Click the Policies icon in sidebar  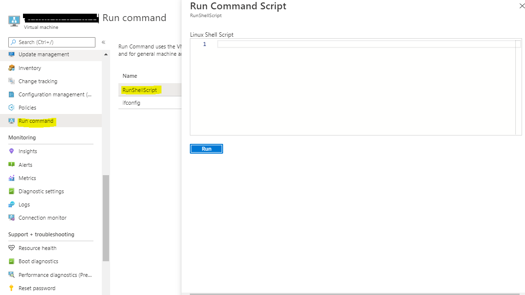coord(12,108)
